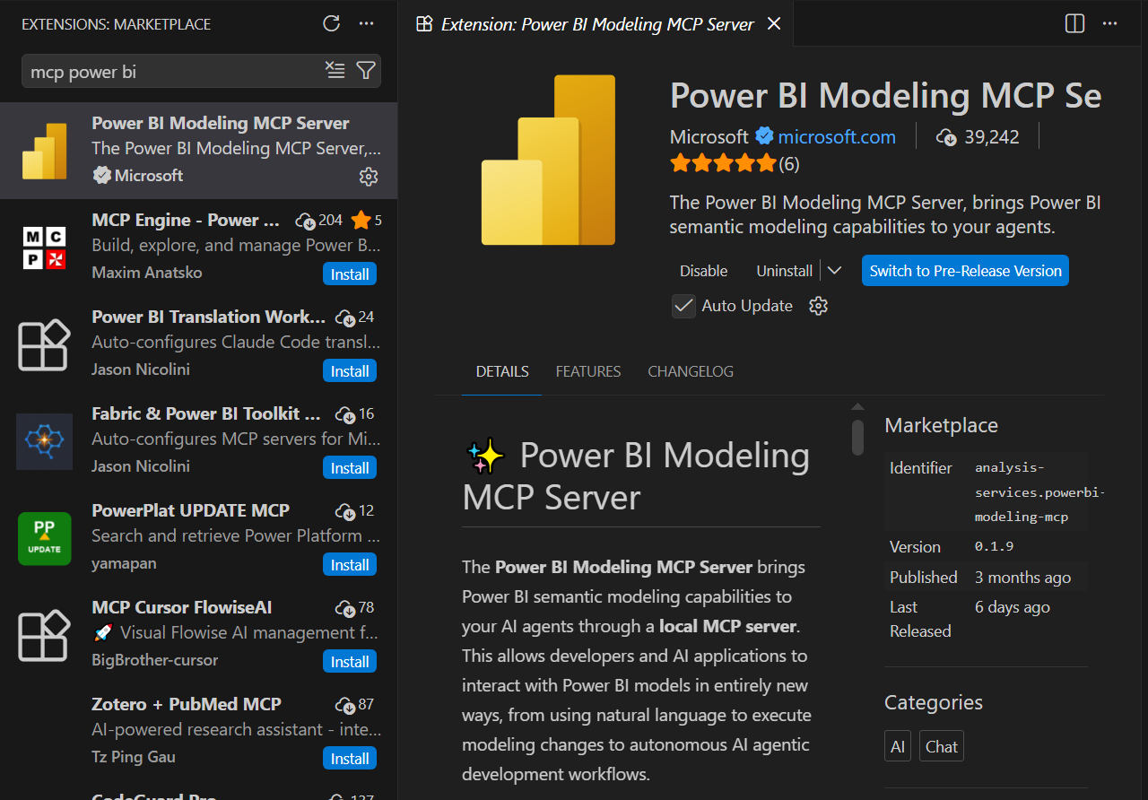Open the microsoft.com publisher link
Image resolution: width=1148 pixels, height=800 pixels.
837,136
